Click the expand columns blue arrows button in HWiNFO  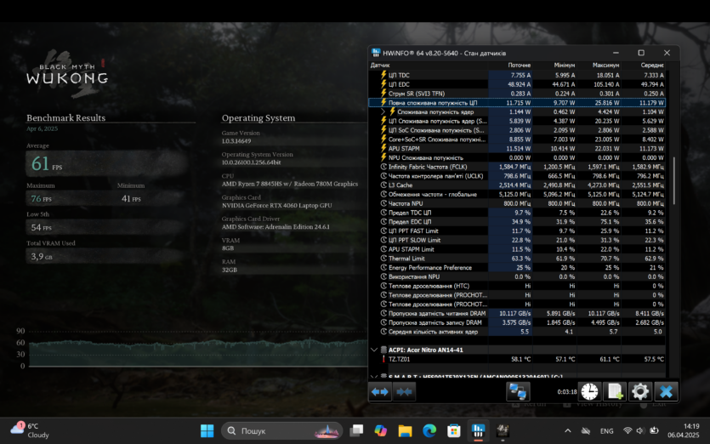(380, 391)
